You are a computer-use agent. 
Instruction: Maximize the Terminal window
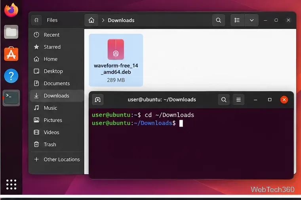click(x=270, y=100)
